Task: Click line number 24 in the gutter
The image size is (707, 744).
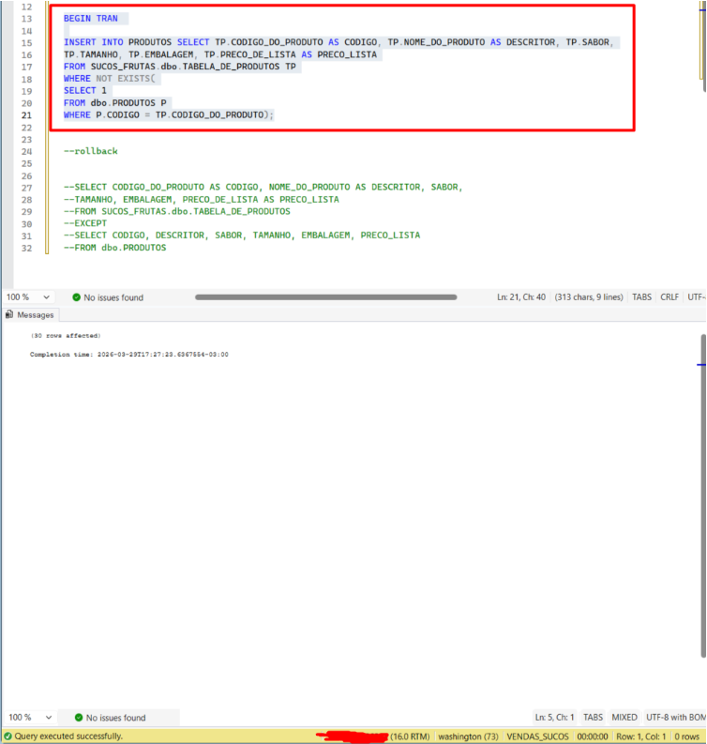Action: click(x=26, y=151)
